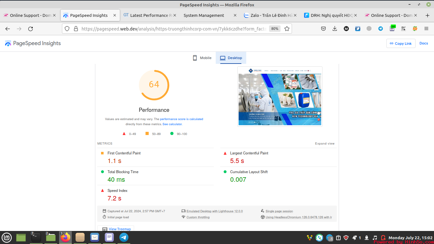Click the 7.2 s Speed Index value
434x244 pixels.
click(114, 198)
